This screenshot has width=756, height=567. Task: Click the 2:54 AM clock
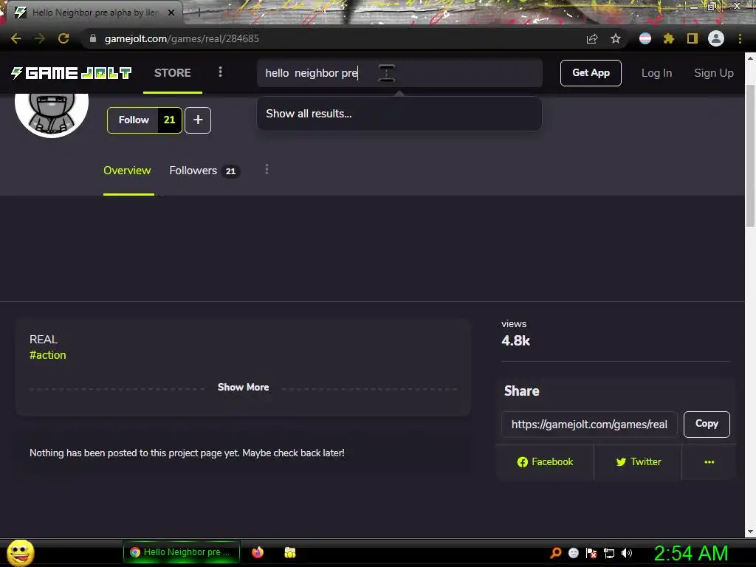tap(690, 553)
